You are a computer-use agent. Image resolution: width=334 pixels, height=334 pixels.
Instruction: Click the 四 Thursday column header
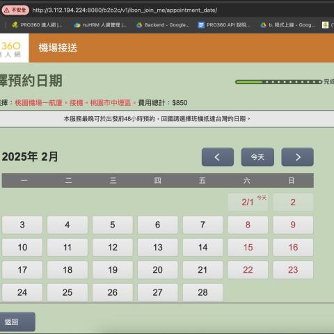[158, 180]
